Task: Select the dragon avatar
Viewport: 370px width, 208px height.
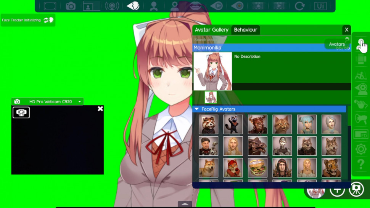Action: click(x=257, y=146)
